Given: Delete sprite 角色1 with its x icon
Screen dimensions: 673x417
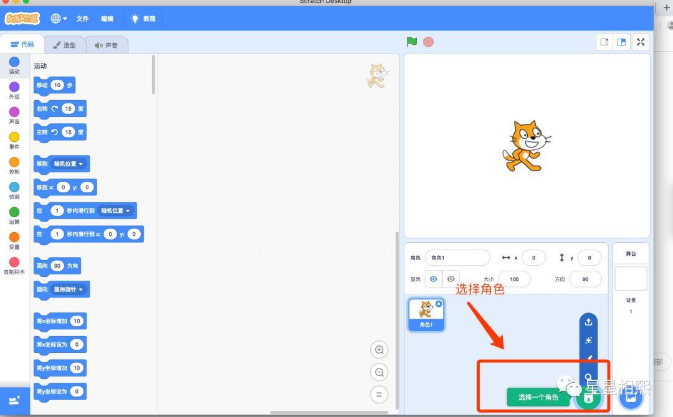Looking at the screenshot, I should [439, 304].
